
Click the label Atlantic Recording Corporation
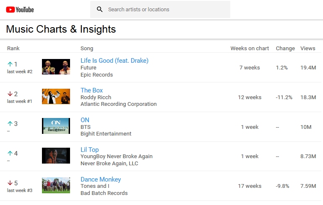118,104
